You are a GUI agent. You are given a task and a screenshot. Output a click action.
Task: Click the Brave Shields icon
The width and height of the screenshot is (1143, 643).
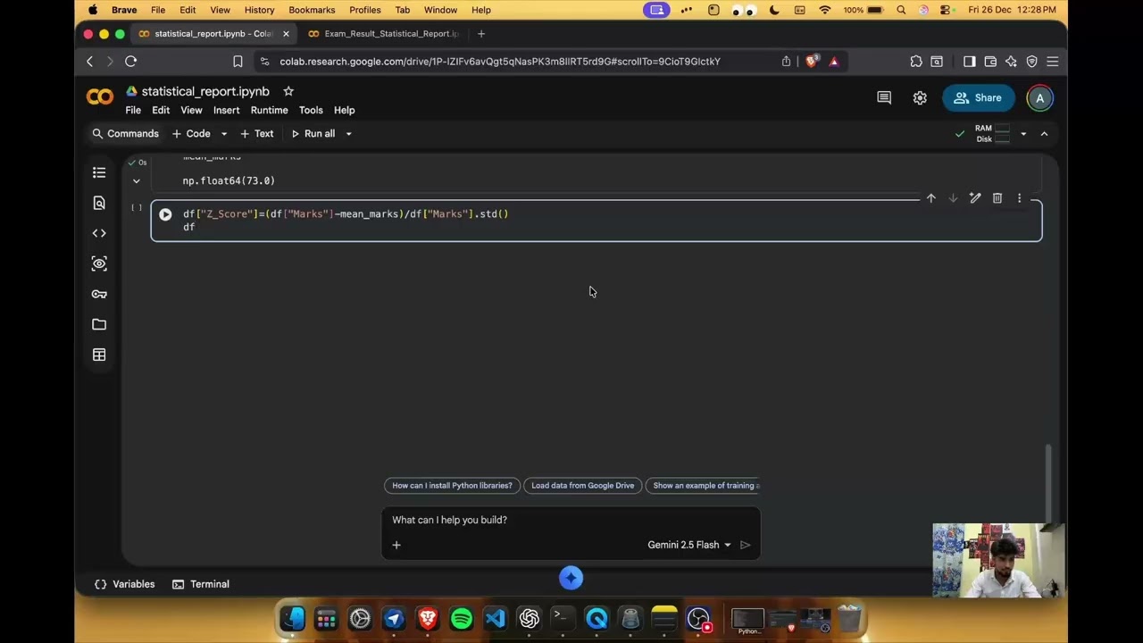pyautogui.click(x=812, y=61)
